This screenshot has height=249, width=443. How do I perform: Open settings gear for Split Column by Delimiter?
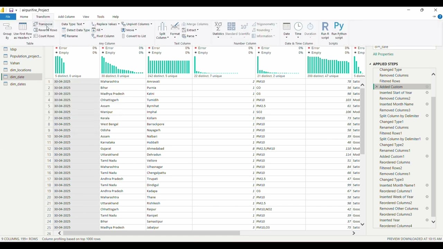[x=427, y=116]
